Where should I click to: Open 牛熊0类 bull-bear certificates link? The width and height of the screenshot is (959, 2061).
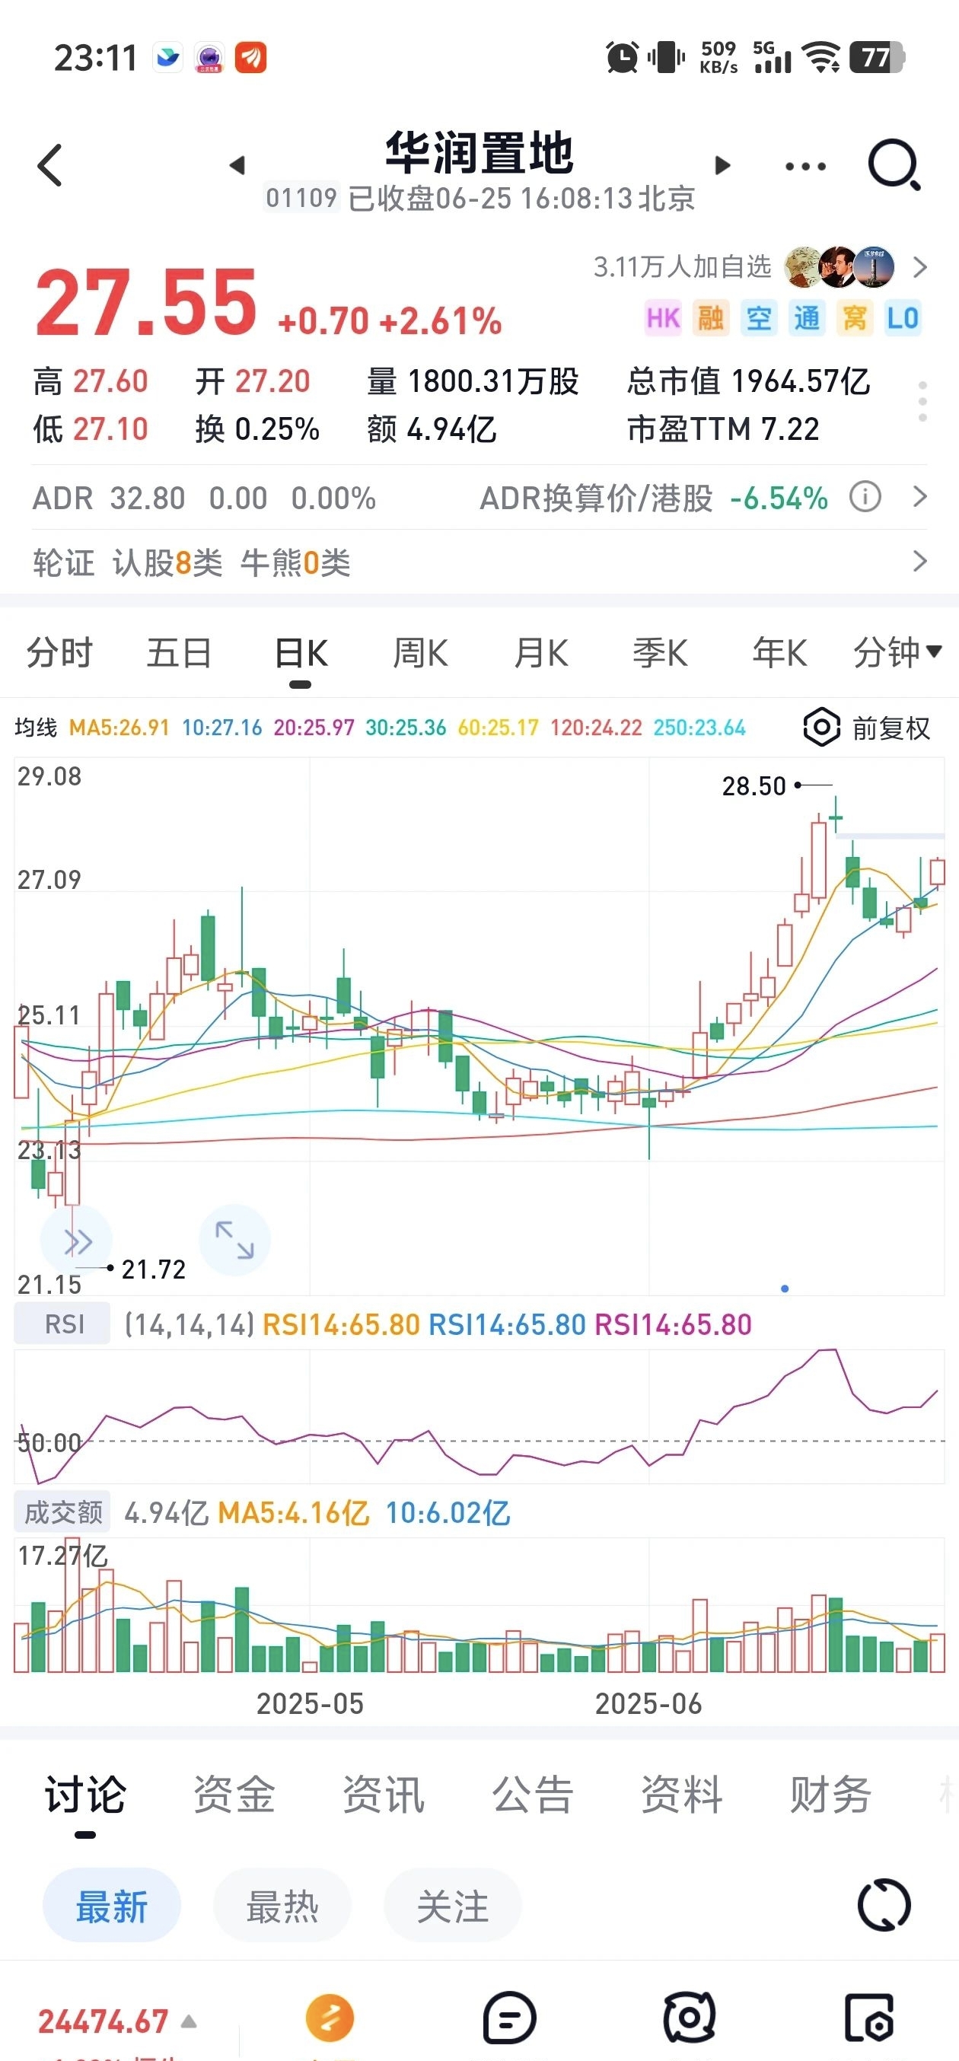pyautogui.click(x=295, y=562)
